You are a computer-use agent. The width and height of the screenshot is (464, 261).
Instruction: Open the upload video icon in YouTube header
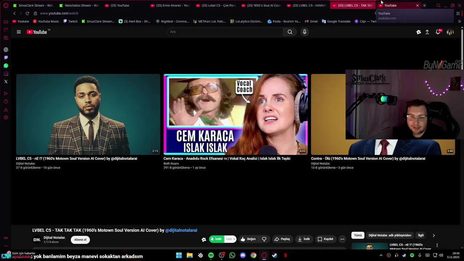(427, 32)
